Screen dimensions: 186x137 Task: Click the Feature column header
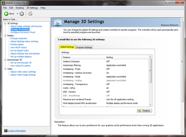[x=84, y=57]
